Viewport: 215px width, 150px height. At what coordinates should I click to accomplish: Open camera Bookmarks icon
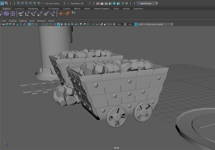point(14,24)
